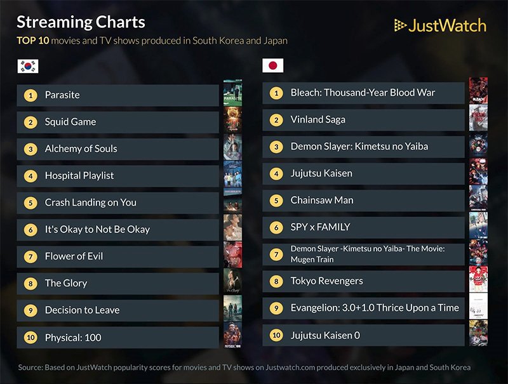Click the Streaming Charts heading
This screenshot has height=384, width=508.
click(x=81, y=22)
